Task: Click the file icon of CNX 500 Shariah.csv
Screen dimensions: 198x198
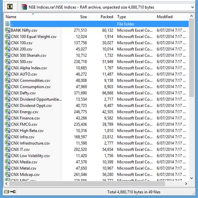Action: pyautogui.click(x=8, y=55)
